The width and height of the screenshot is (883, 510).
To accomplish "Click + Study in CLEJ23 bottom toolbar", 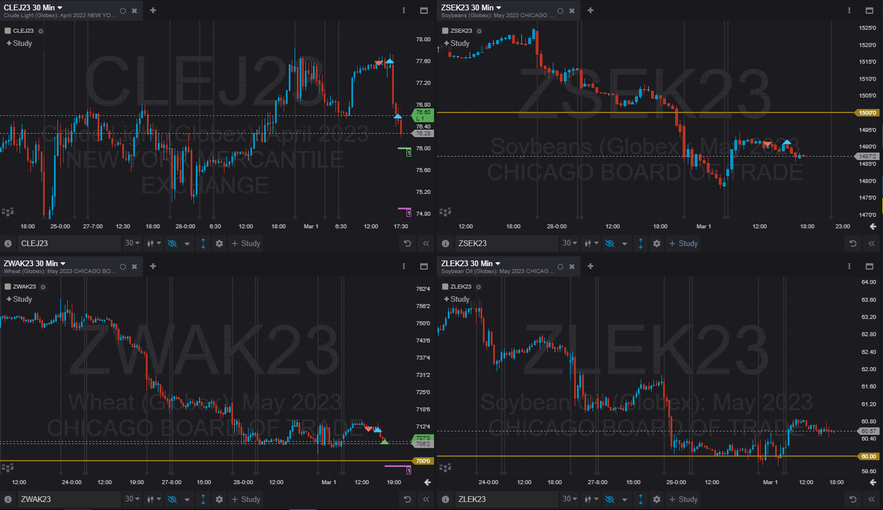I will 246,243.
